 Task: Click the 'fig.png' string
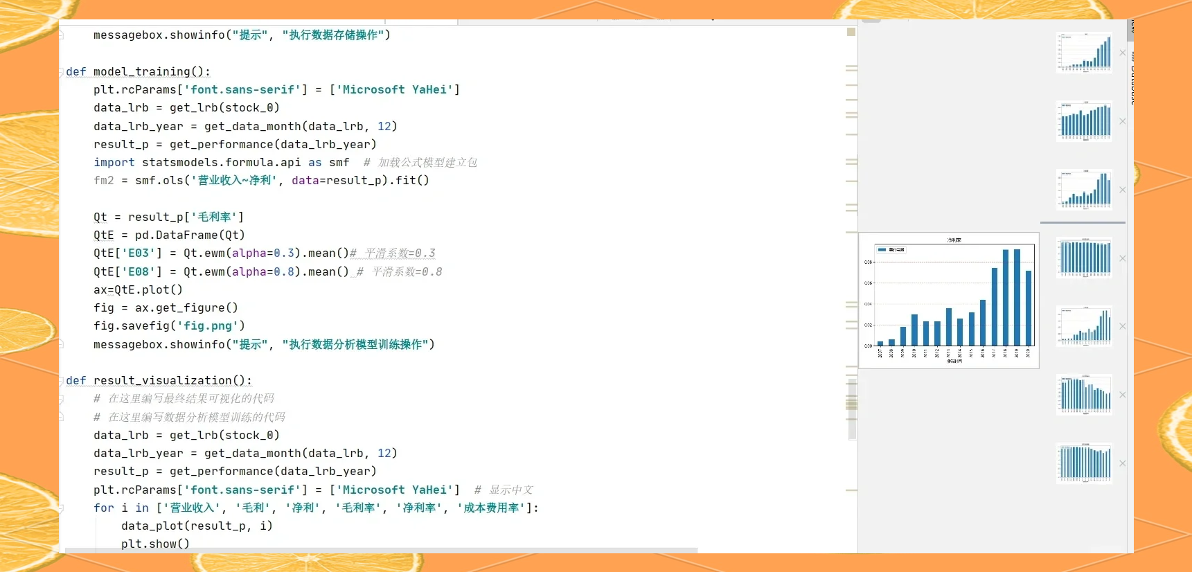(x=208, y=325)
